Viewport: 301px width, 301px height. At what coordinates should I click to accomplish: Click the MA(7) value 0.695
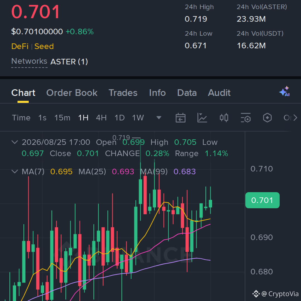pos(61,172)
